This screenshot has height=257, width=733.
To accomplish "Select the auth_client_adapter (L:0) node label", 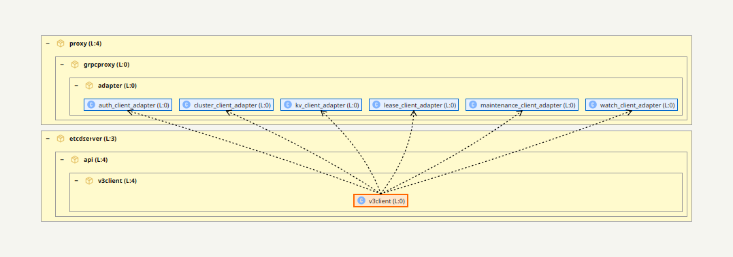I will pos(133,105).
